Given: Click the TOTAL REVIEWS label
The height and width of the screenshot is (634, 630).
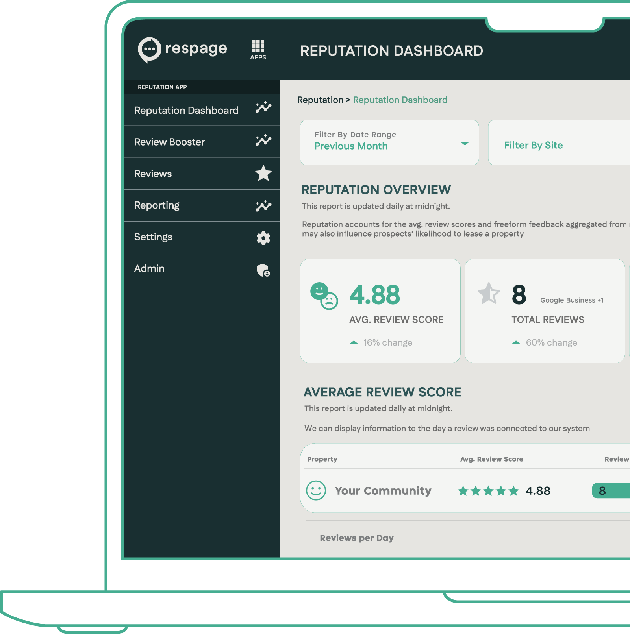Looking at the screenshot, I should [x=548, y=320].
